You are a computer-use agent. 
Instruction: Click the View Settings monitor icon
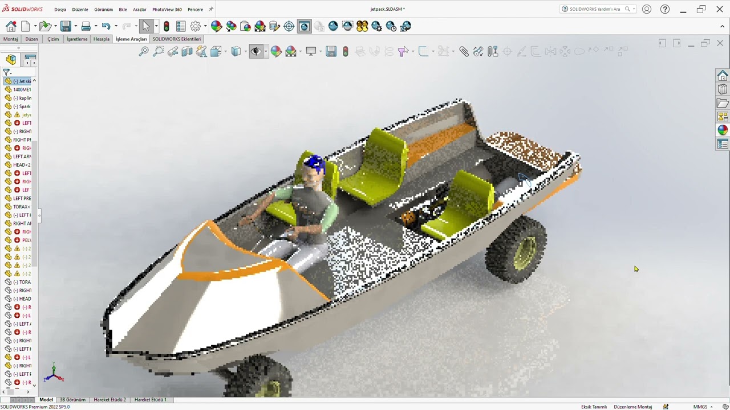pyautogui.click(x=311, y=51)
